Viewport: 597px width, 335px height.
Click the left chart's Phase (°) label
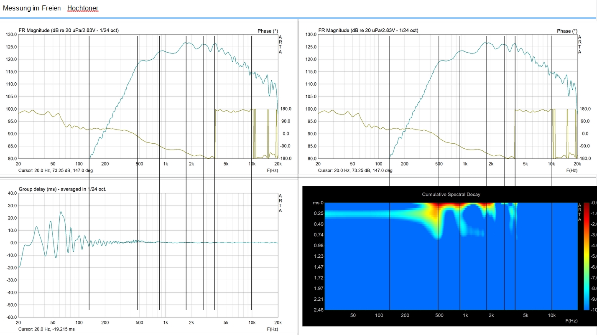point(268,31)
